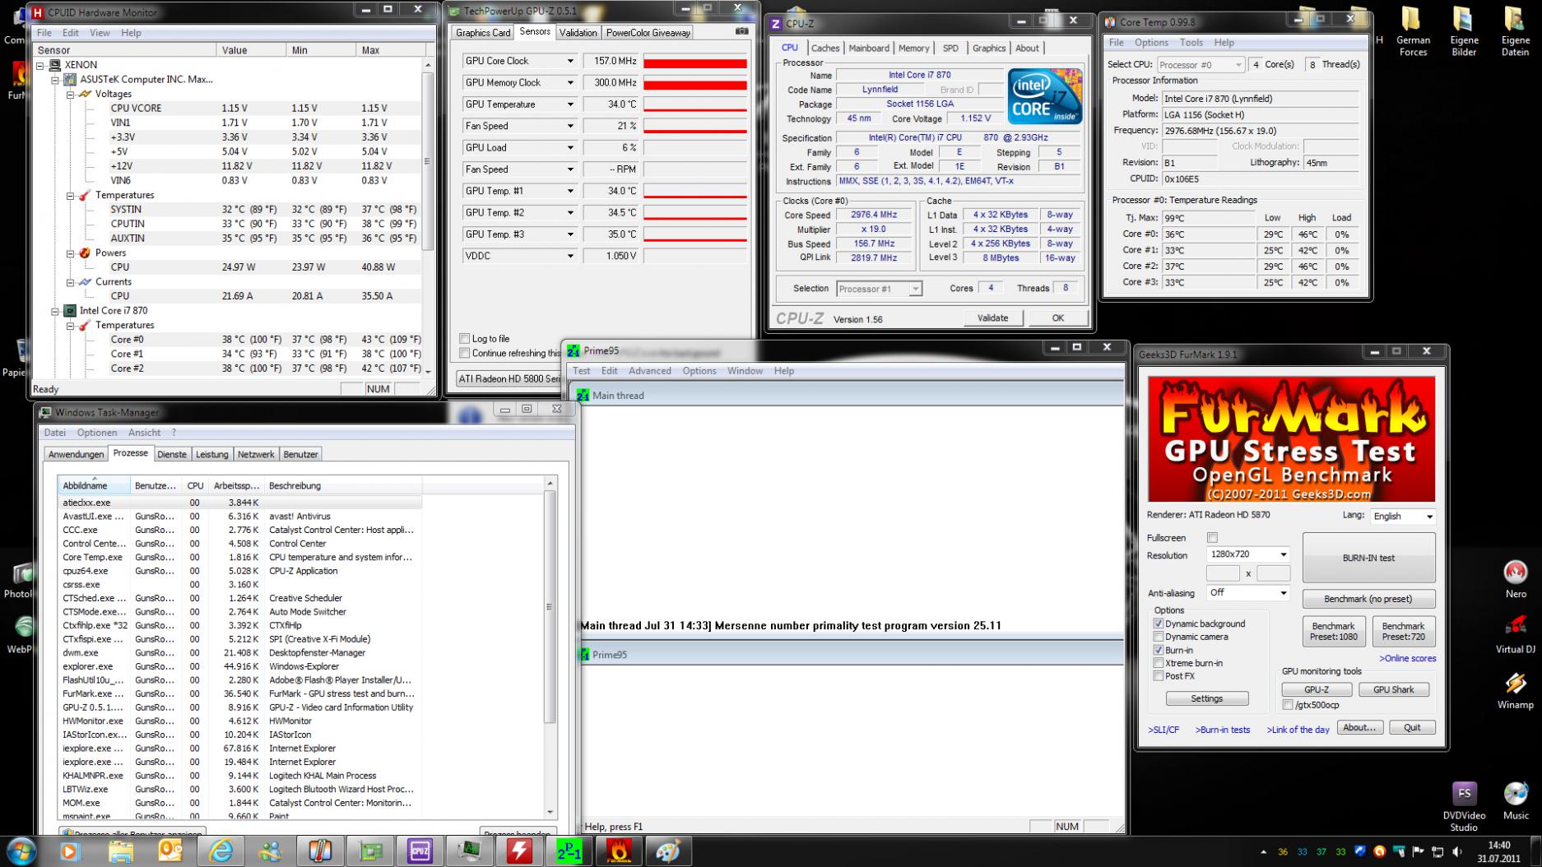The image size is (1542, 867).
Task: Click Benchmark Preset:1080 button
Action: [x=1334, y=631]
